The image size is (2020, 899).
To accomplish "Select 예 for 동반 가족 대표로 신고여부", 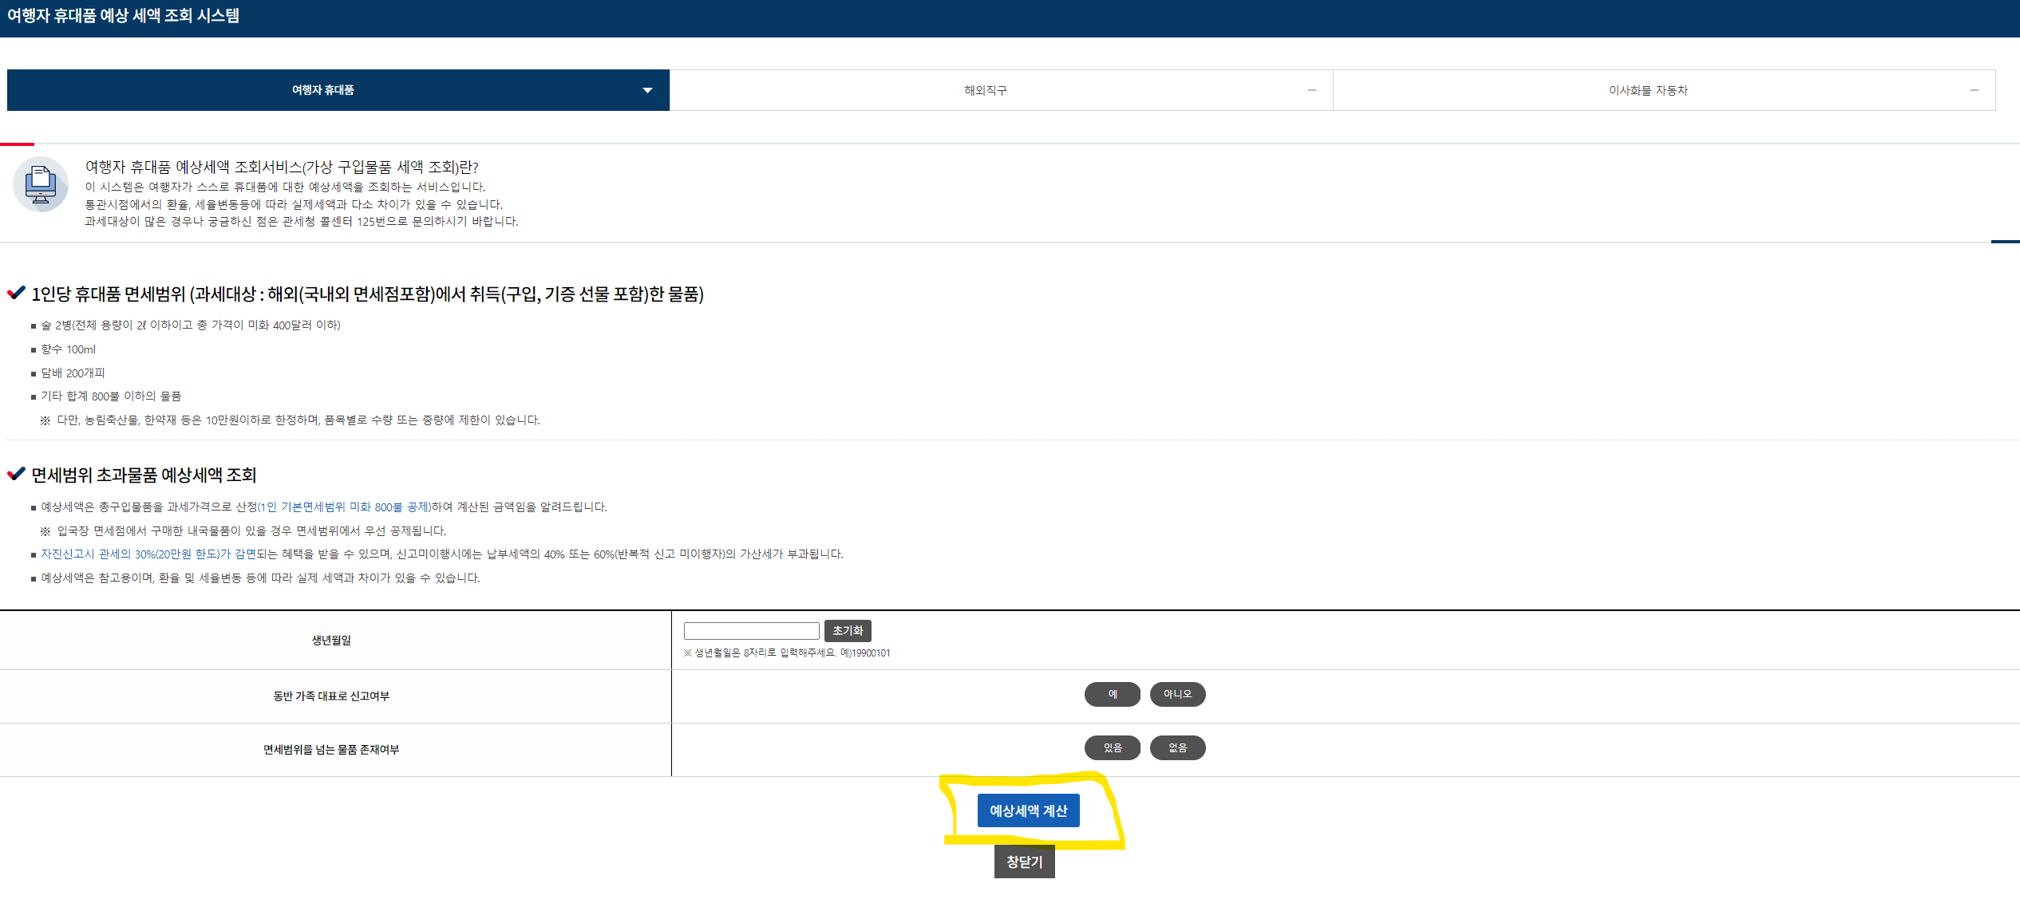I will tap(1112, 694).
